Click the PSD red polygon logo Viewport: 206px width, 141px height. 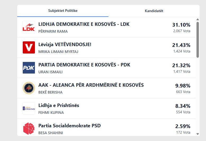(x=29, y=128)
